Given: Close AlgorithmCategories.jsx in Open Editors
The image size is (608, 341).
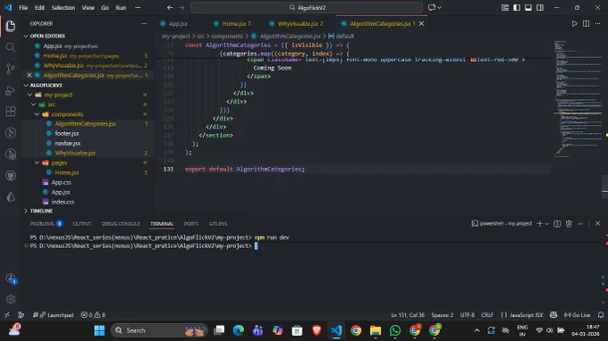Looking at the screenshot, I should (30, 75).
